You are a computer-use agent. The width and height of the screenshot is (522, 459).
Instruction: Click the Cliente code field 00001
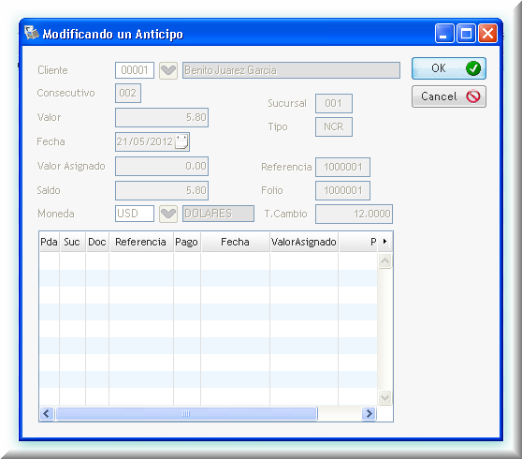coord(135,70)
